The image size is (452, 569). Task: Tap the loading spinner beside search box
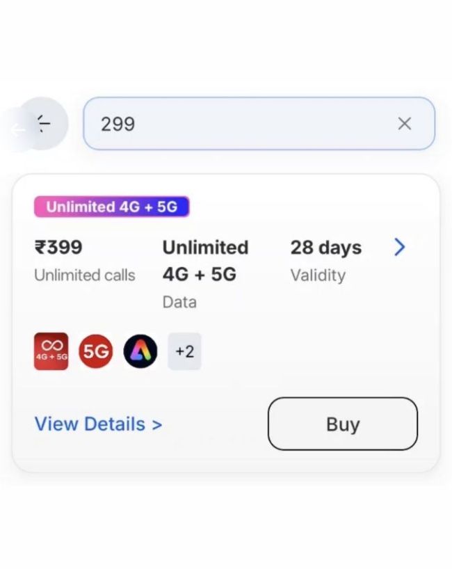pyautogui.click(x=44, y=123)
